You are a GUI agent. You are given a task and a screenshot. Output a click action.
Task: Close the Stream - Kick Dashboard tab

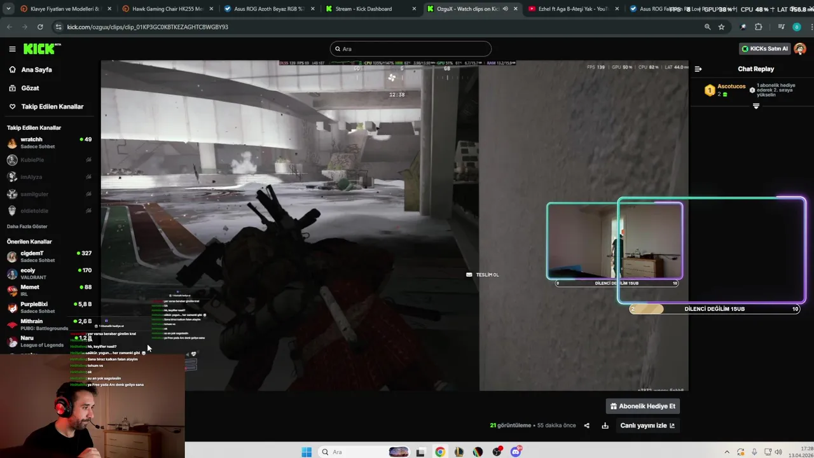pos(414,9)
